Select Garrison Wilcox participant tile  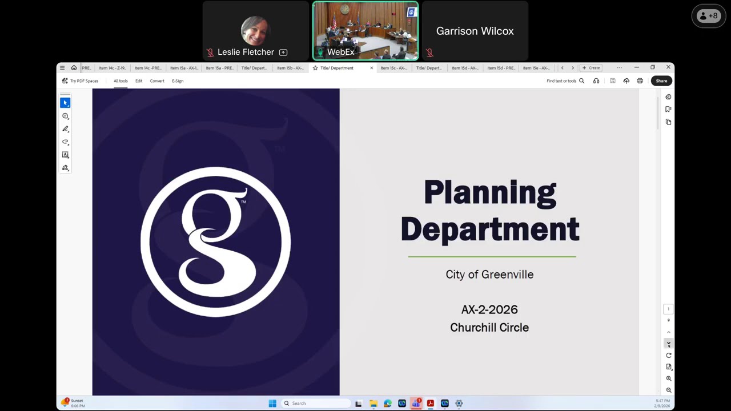coord(475,31)
